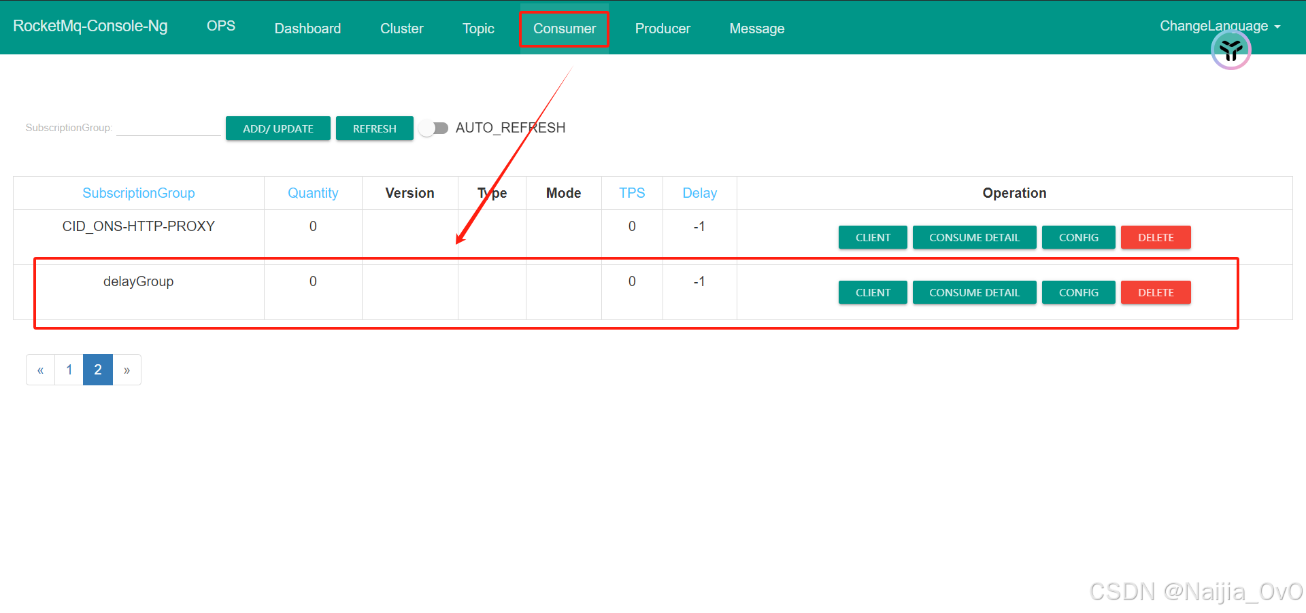Delete the delayGroup subscription group
Viewport: 1306px width, 613px height.
[1156, 292]
